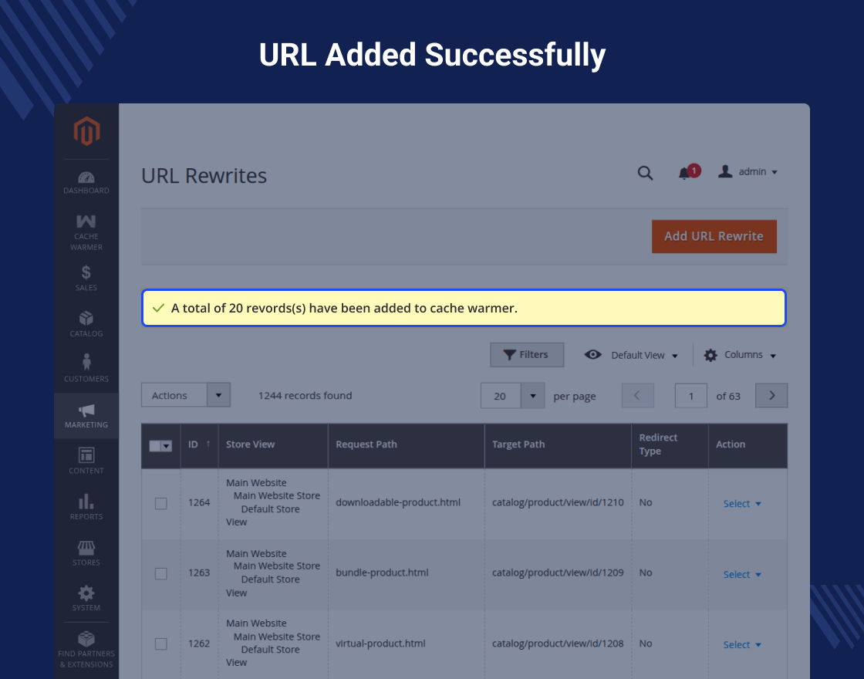Click Select link for bundle-product.html row
The height and width of the screenshot is (679, 864).
[x=741, y=574]
